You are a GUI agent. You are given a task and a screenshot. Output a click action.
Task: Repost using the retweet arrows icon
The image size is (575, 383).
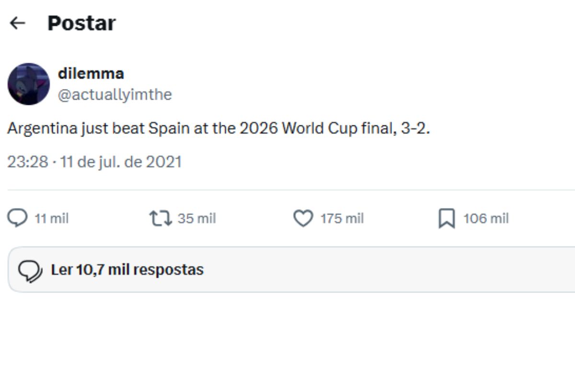pyautogui.click(x=161, y=219)
